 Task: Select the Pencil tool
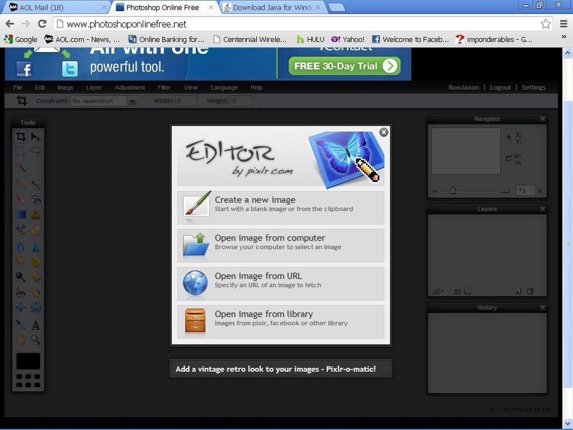20,184
